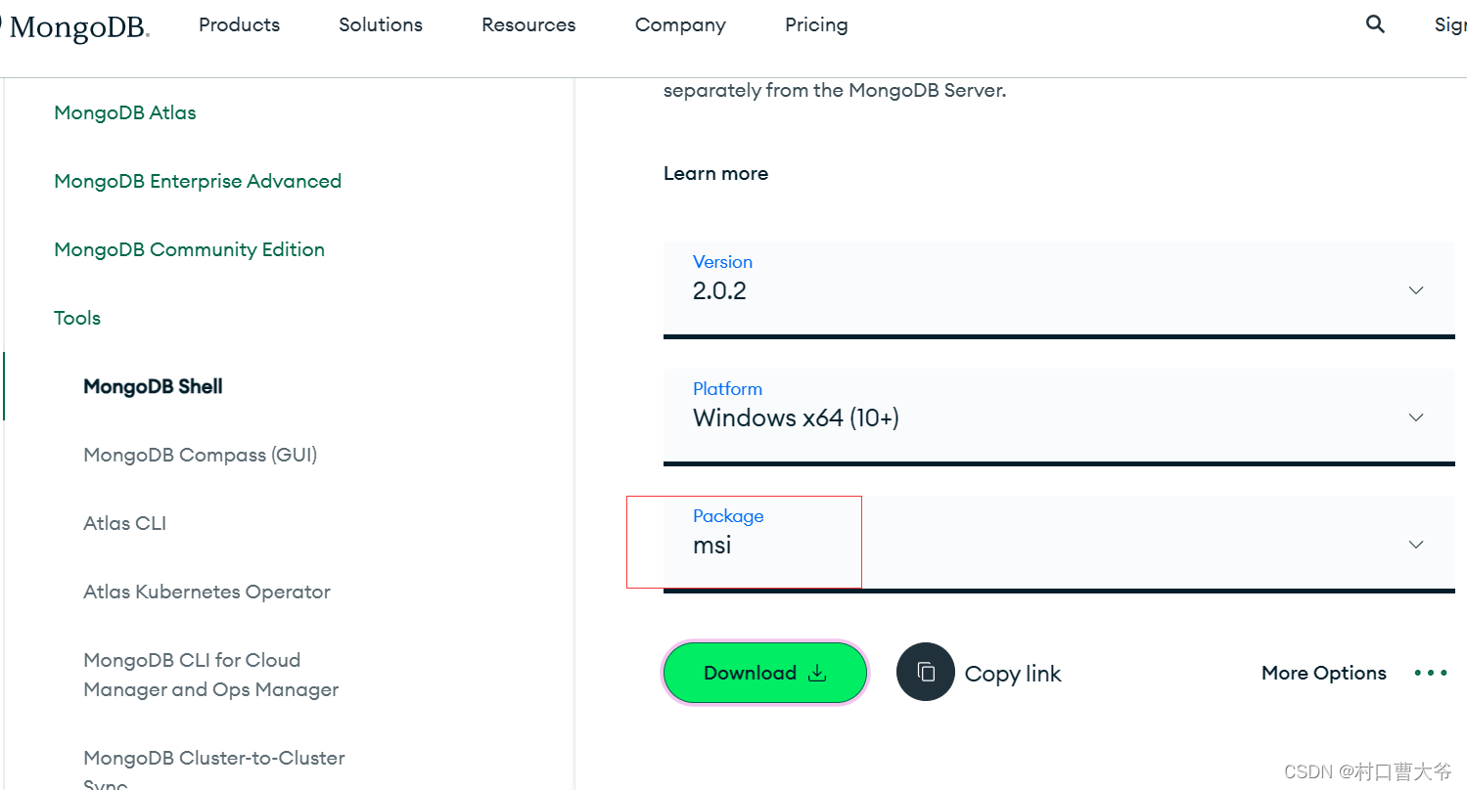Select MongoDB Compass (GUI) in the sidebar
The image size is (1467, 790).
[200, 455]
